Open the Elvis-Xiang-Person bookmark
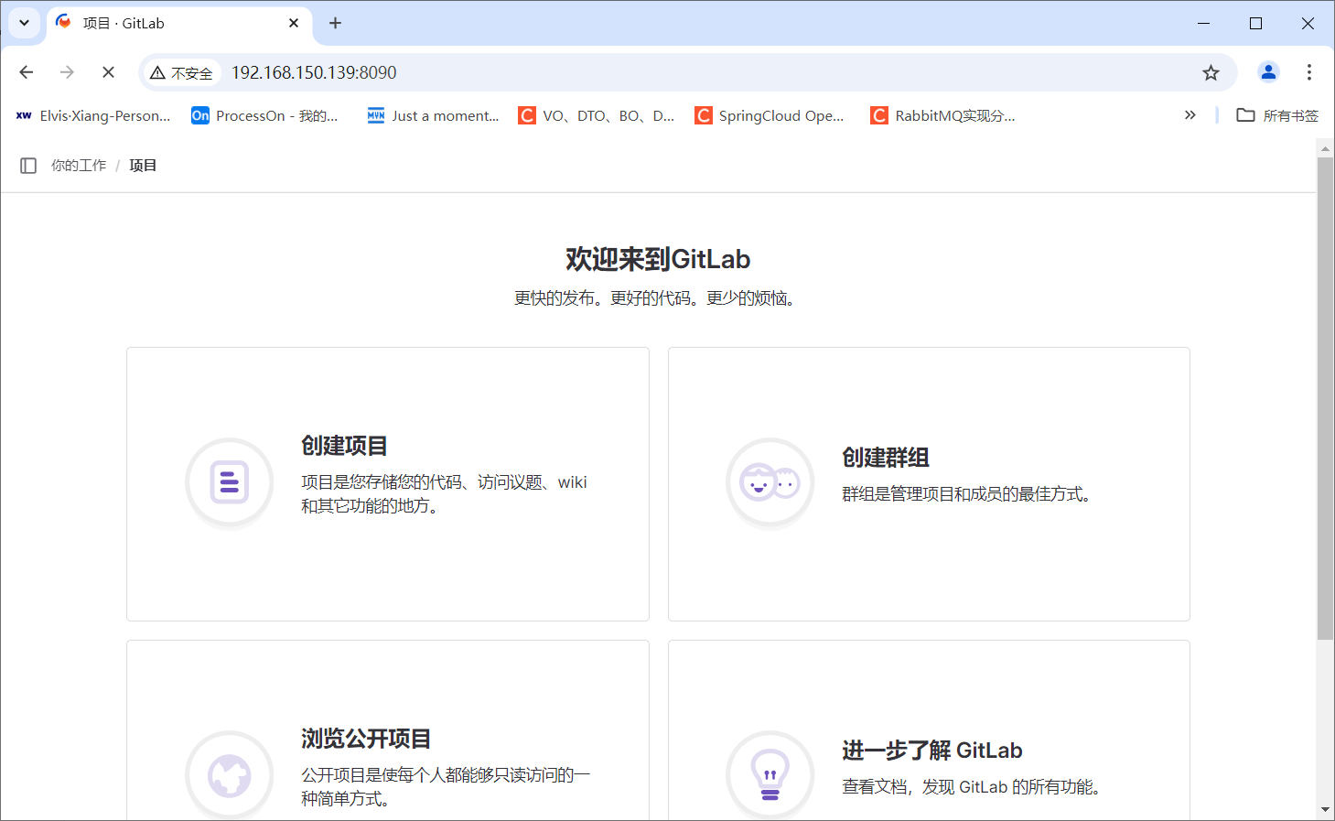 [93, 115]
